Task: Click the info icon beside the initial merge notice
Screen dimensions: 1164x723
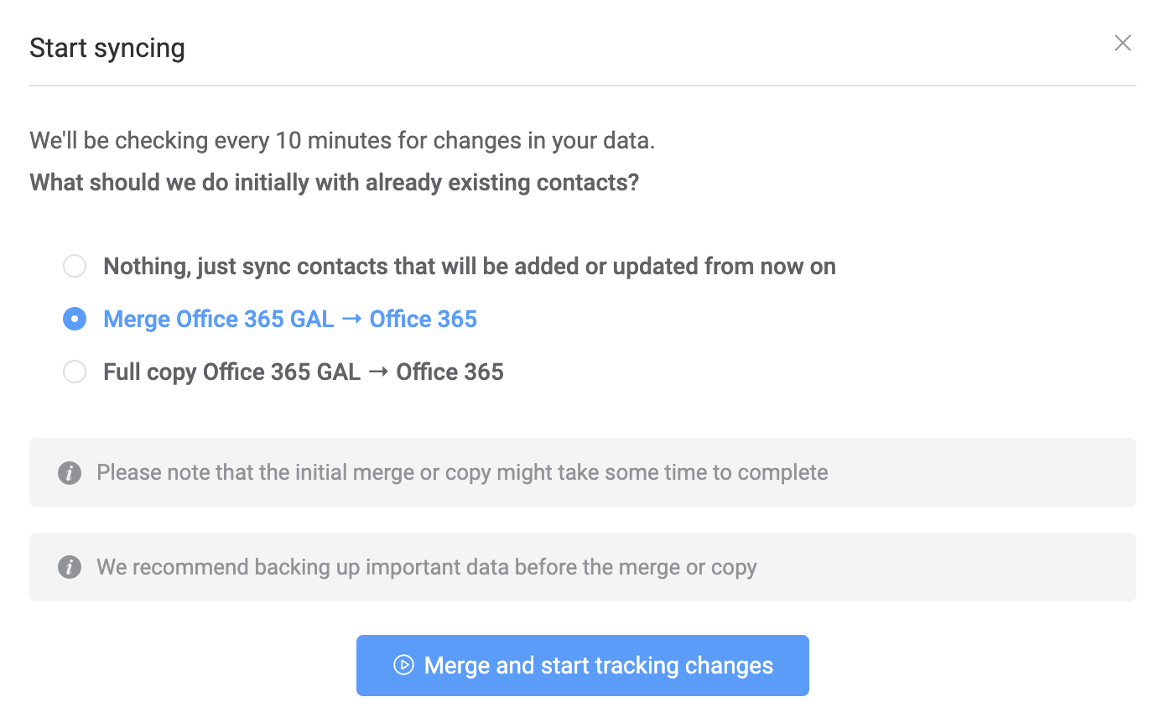Action: pyautogui.click(x=70, y=472)
